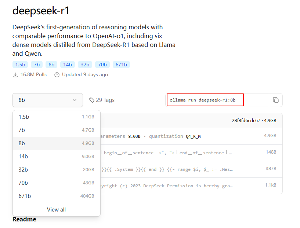Click the chevron arrow on model selector
This screenshot has height=228, width=300.
[75, 100]
